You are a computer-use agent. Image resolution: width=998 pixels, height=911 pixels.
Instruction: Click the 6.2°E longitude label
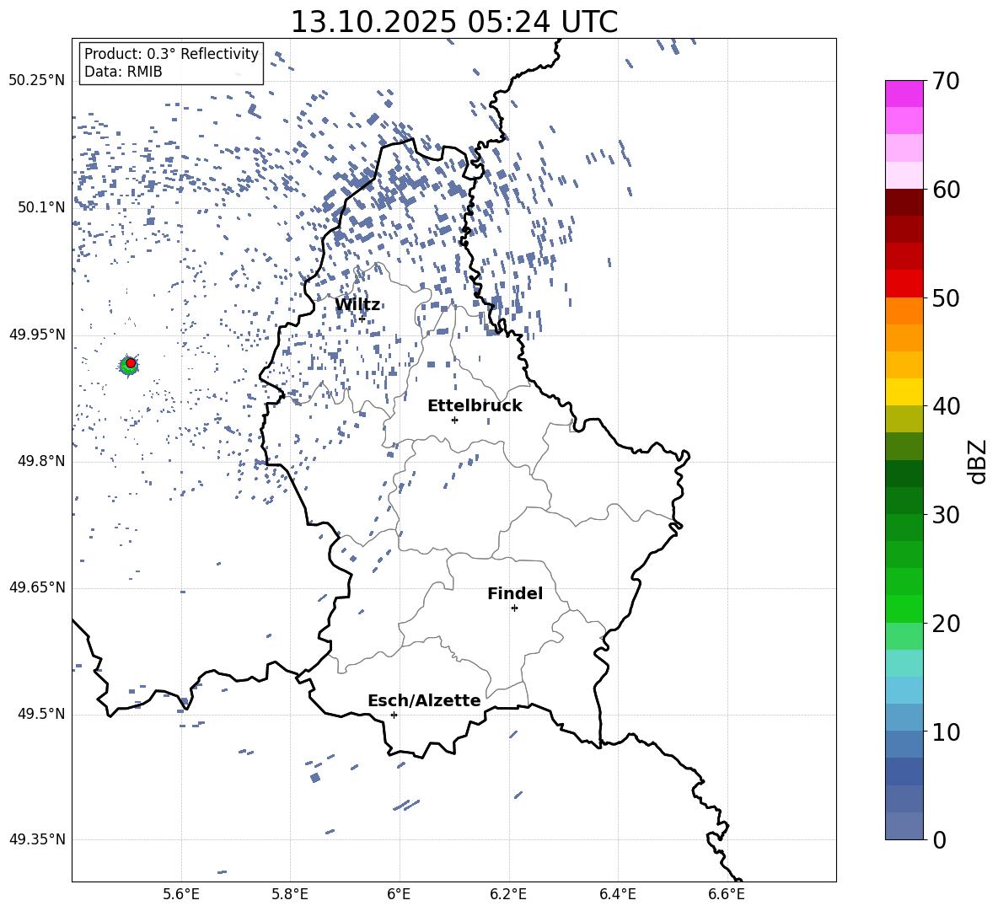click(508, 894)
